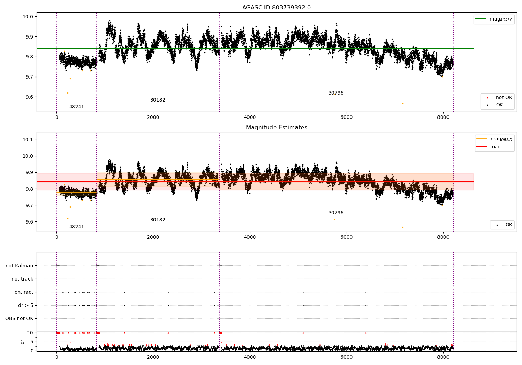Image resolution: width=522 pixels, height=365 pixels.
Task: Click the '9.7' y-tick of top plot
Action: (29, 77)
